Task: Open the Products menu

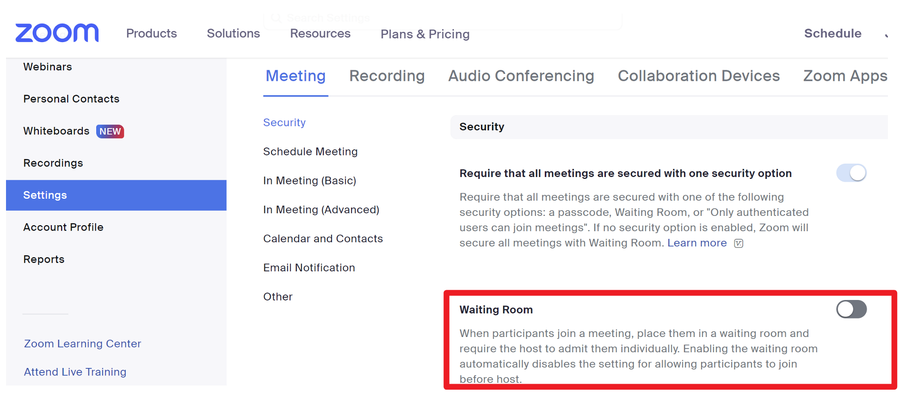Action: click(152, 33)
